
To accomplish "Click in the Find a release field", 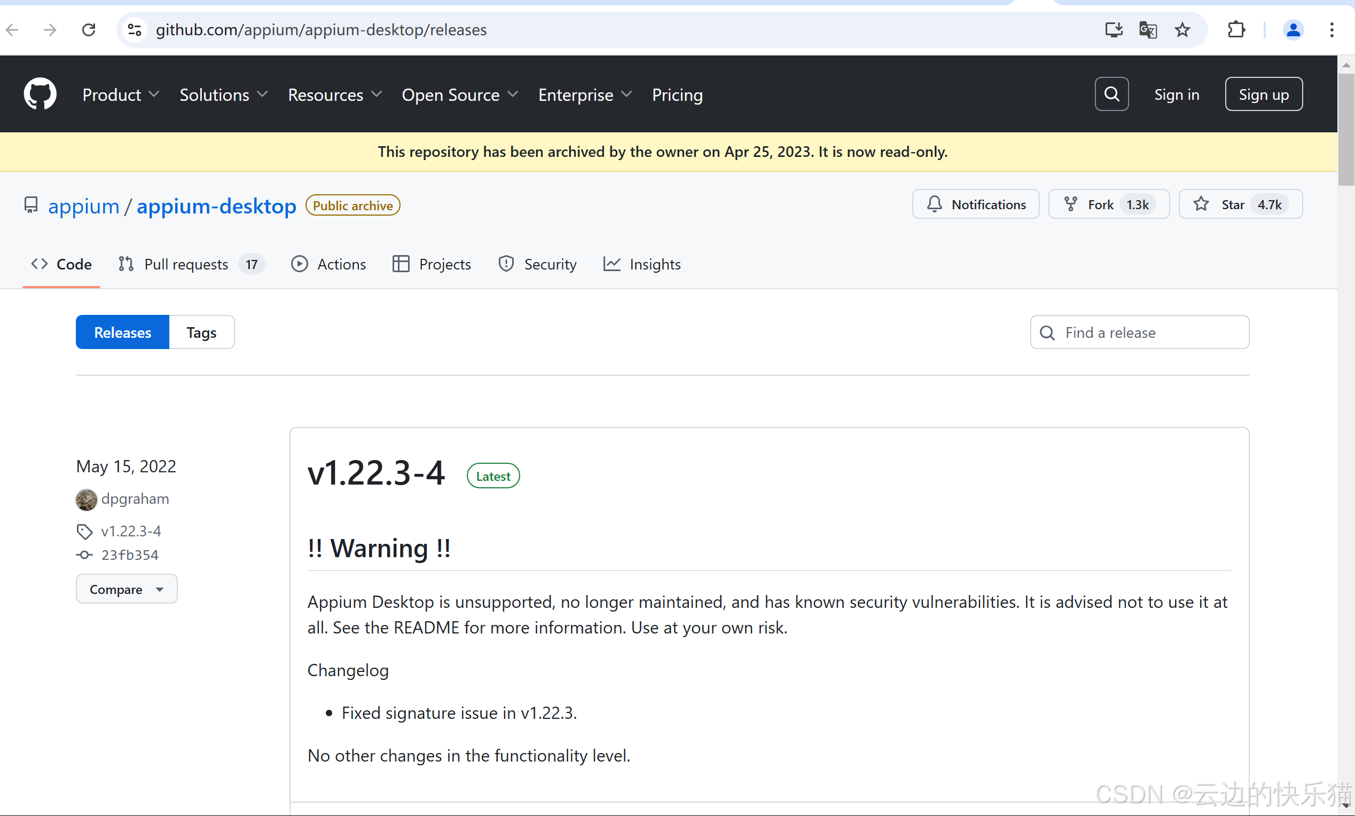I will coord(1139,332).
